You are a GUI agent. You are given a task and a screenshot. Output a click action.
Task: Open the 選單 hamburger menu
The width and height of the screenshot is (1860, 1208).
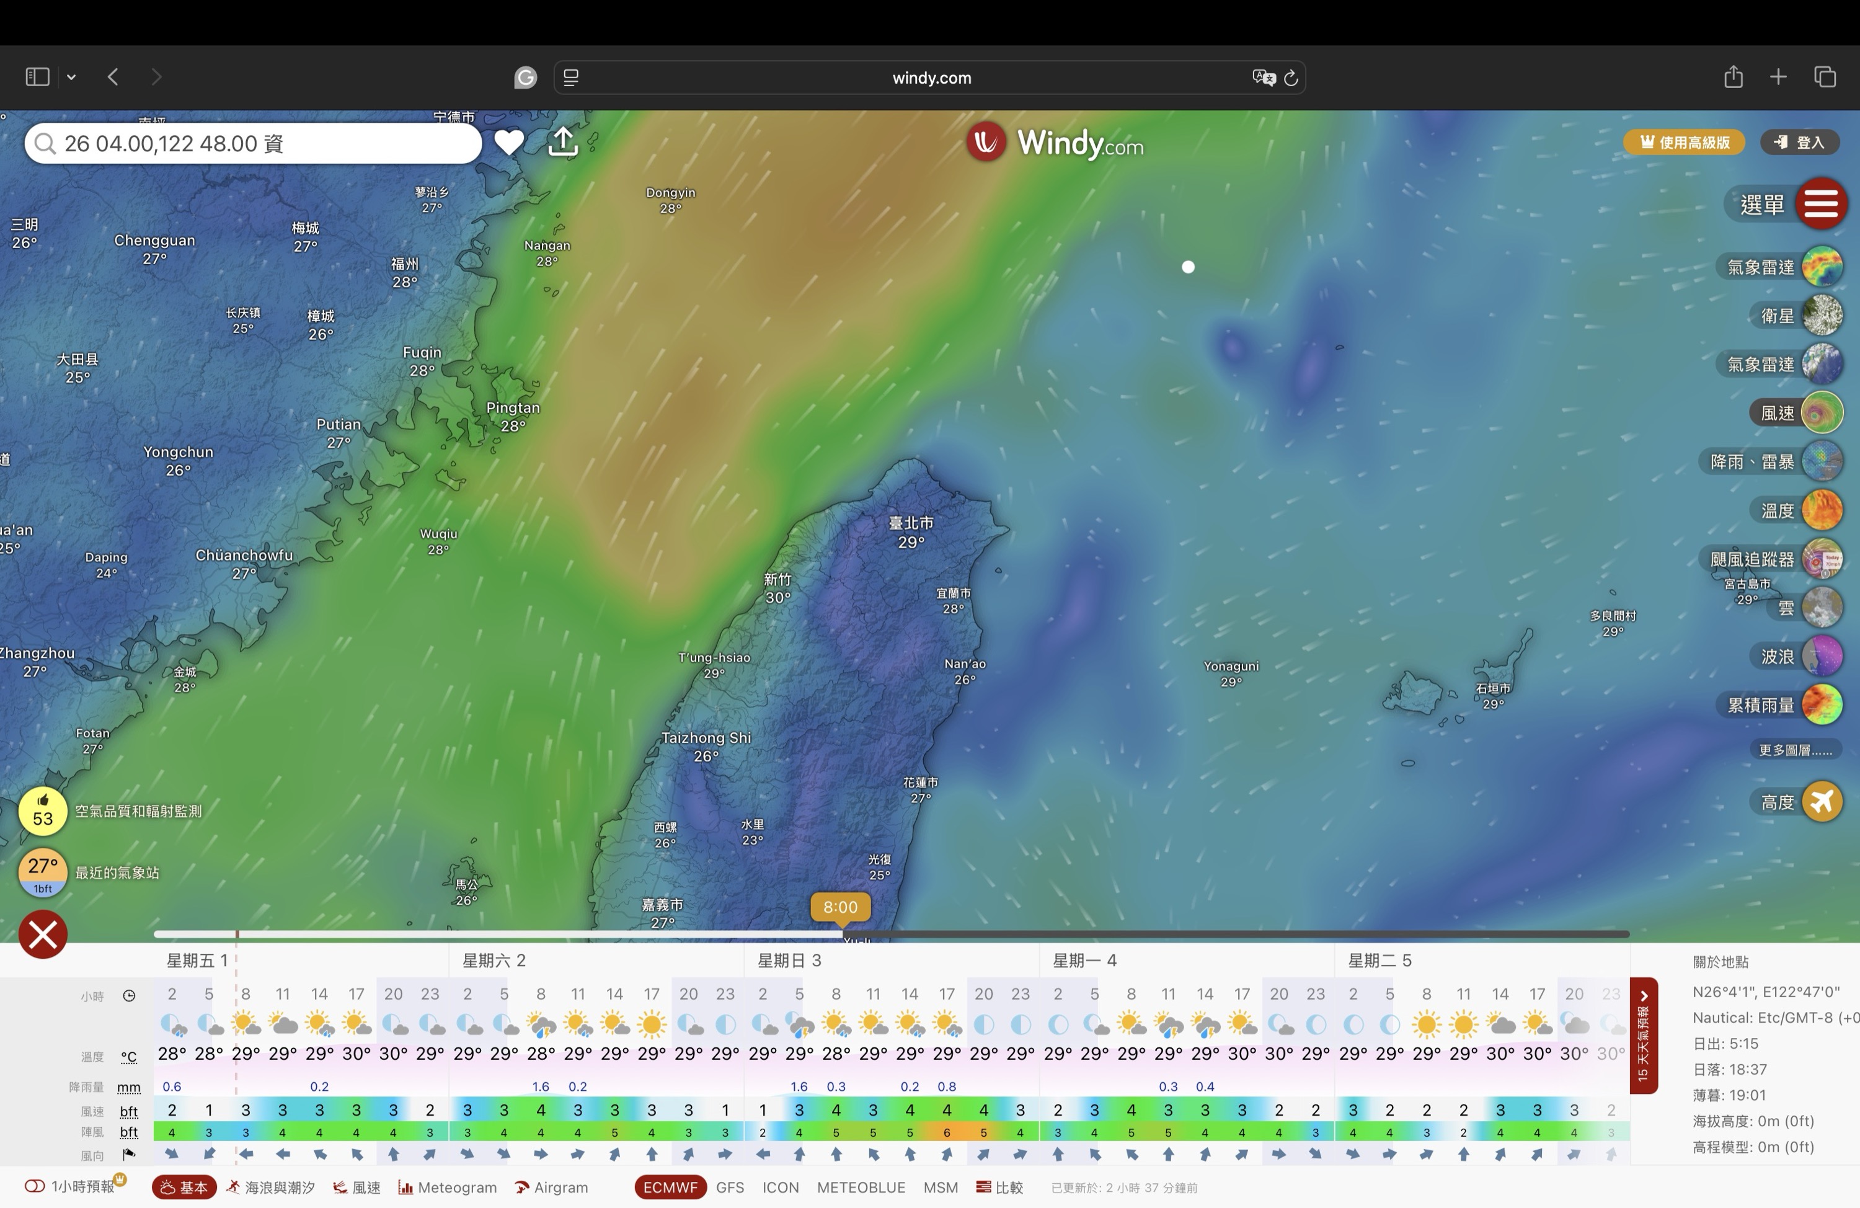[1821, 203]
